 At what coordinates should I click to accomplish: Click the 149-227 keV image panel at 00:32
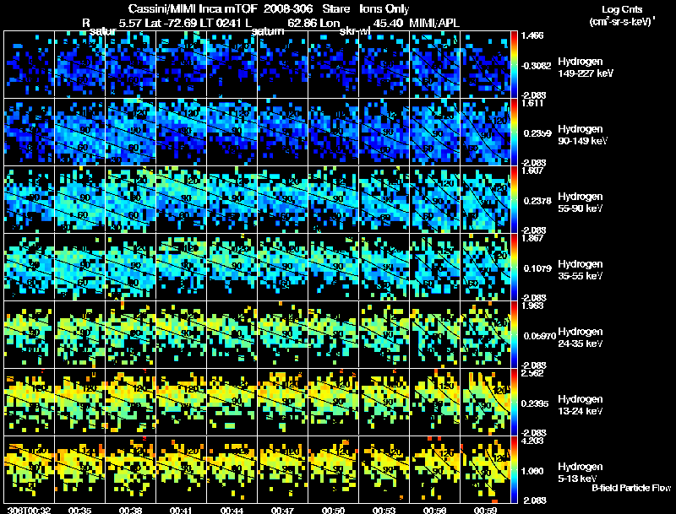coord(29,65)
